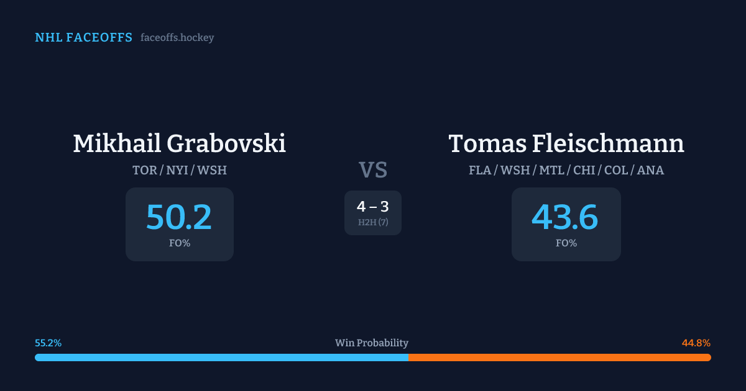Click the FO% label under 43.6
This screenshot has height=391, width=746.
tap(566, 243)
